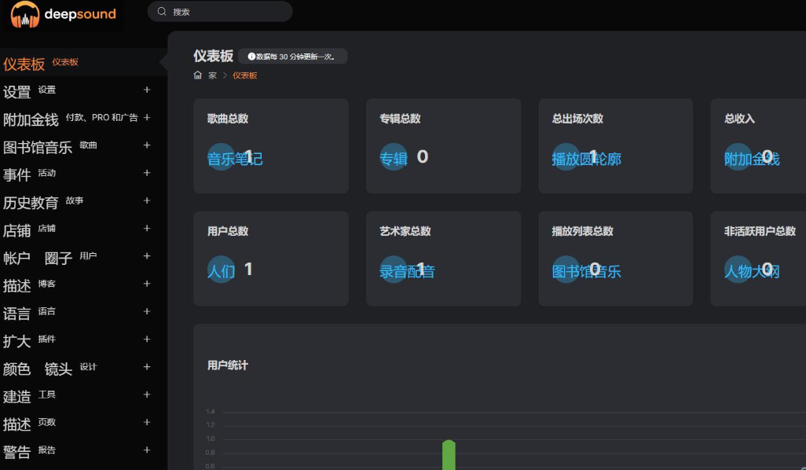Expand the 插件 plugins plus icon
The height and width of the screenshot is (470, 806).
[146, 340]
